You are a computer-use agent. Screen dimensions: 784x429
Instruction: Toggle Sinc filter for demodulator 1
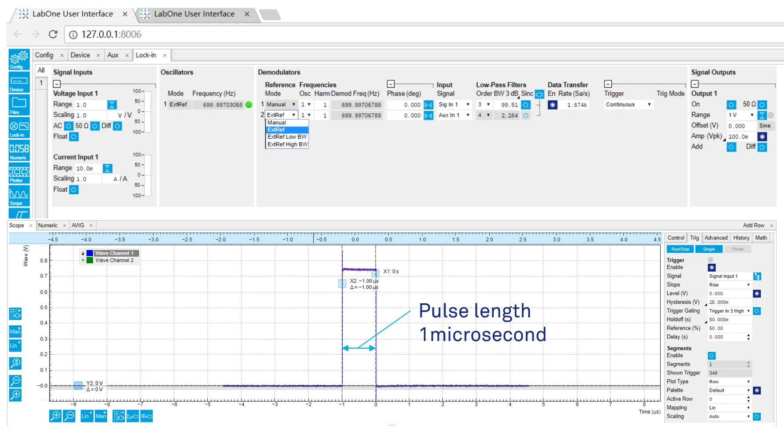(x=526, y=105)
